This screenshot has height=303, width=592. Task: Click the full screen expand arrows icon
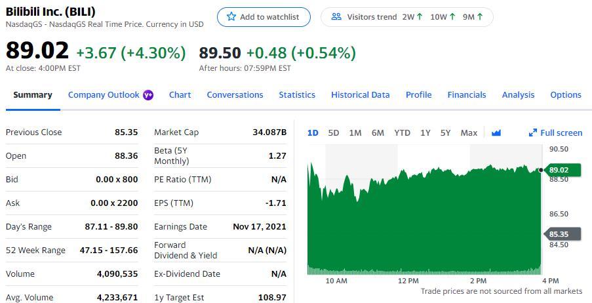(x=533, y=132)
